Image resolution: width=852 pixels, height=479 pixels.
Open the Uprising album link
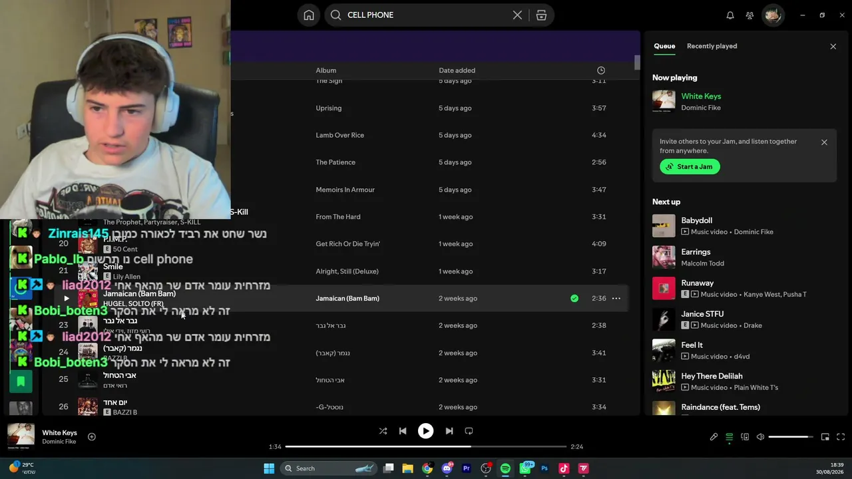pos(328,108)
